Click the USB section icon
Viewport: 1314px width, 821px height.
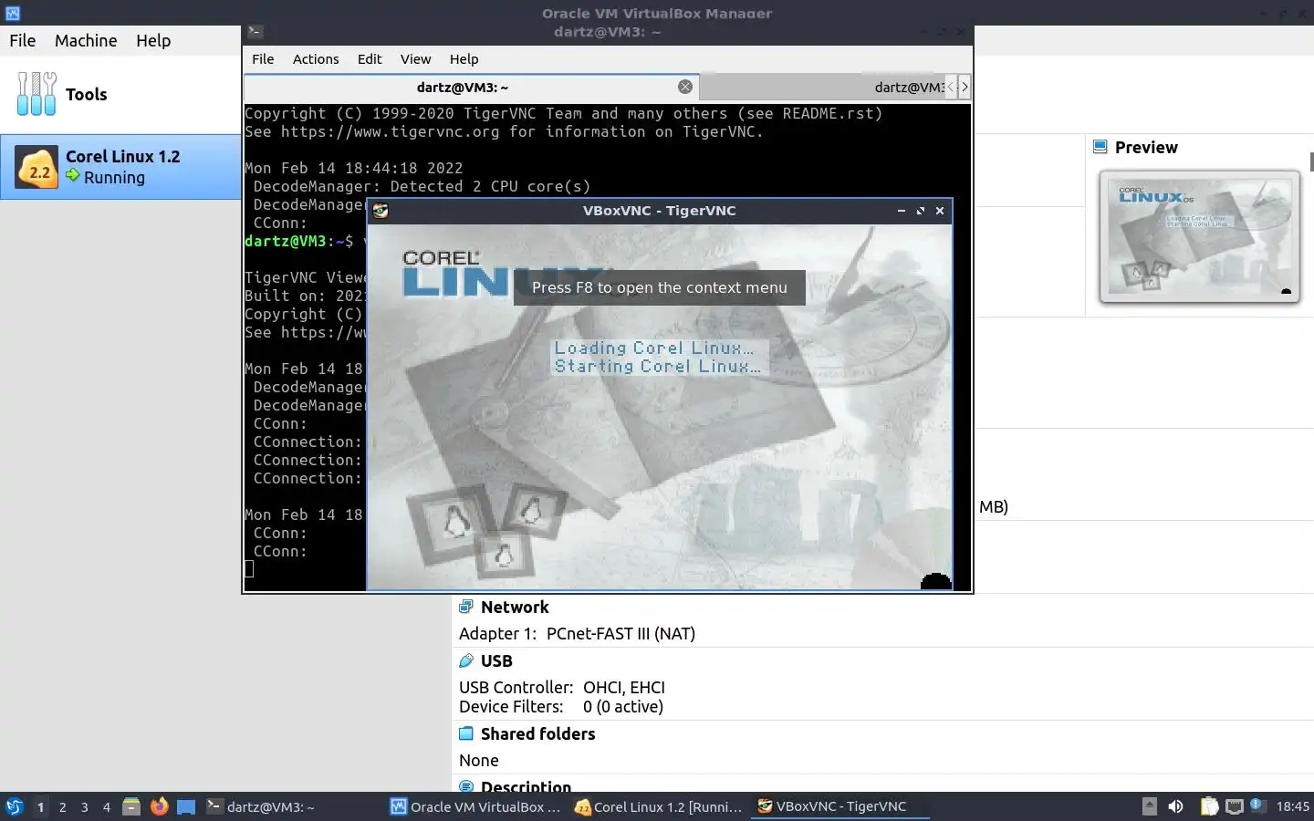coord(466,660)
